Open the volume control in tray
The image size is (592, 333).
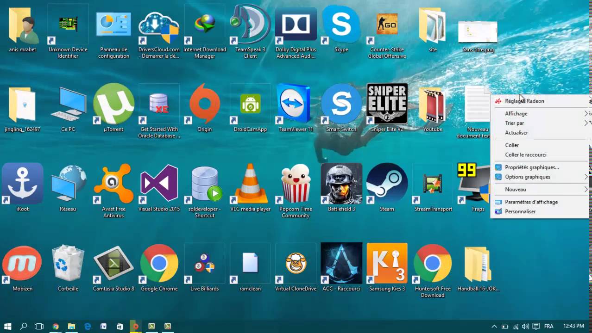pyautogui.click(x=526, y=326)
